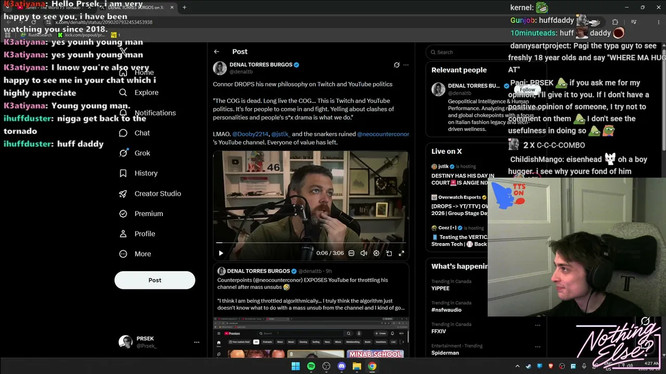Seek on the video progress bar
The width and height of the screenshot is (666, 374).
point(311,243)
